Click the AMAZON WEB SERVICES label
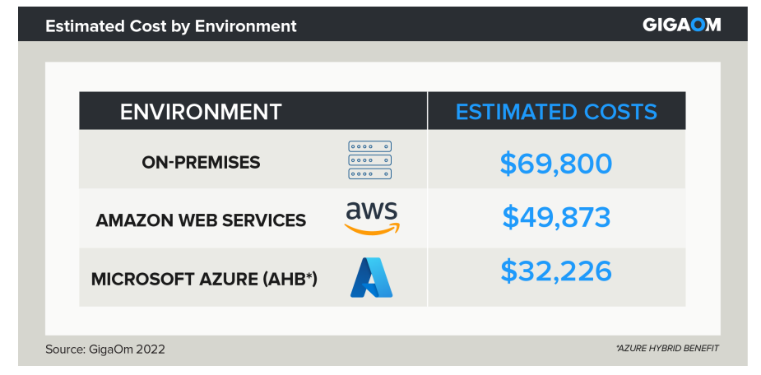The image size is (761, 375). pos(201,220)
